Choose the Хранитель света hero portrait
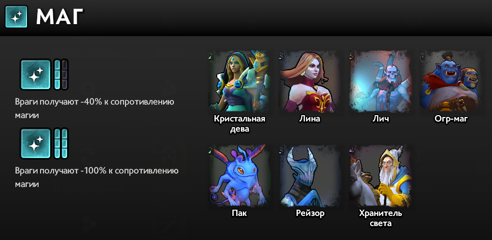Viewport: 492px width, 240px height. tap(380, 176)
